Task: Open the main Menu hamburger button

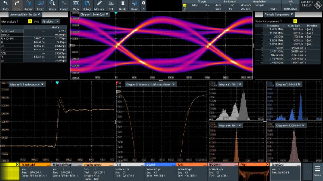Action: pyautogui.click(x=317, y=171)
